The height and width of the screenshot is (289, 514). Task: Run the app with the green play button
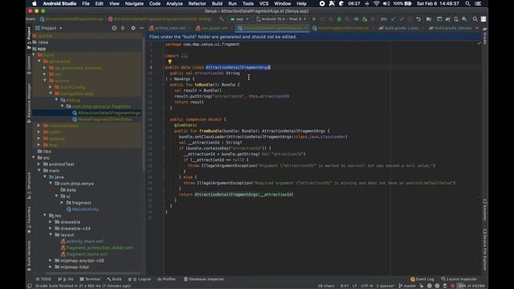(x=314, y=19)
